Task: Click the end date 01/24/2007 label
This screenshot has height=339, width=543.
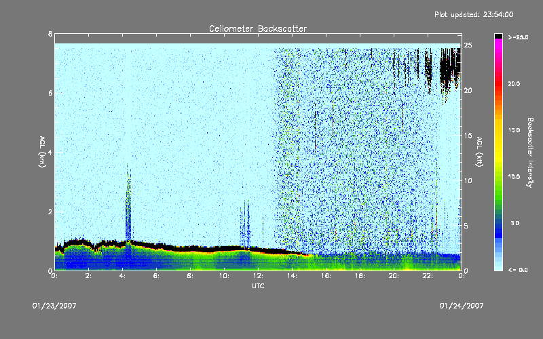Action: point(462,306)
